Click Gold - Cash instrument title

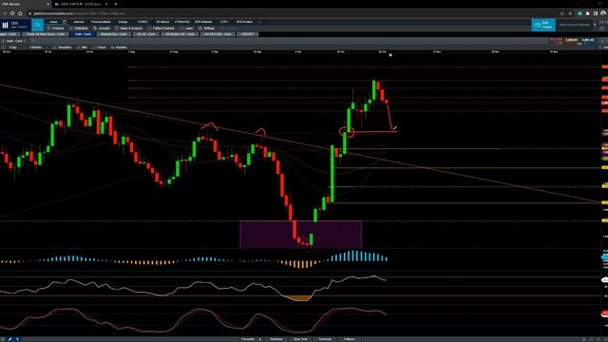coord(14,41)
